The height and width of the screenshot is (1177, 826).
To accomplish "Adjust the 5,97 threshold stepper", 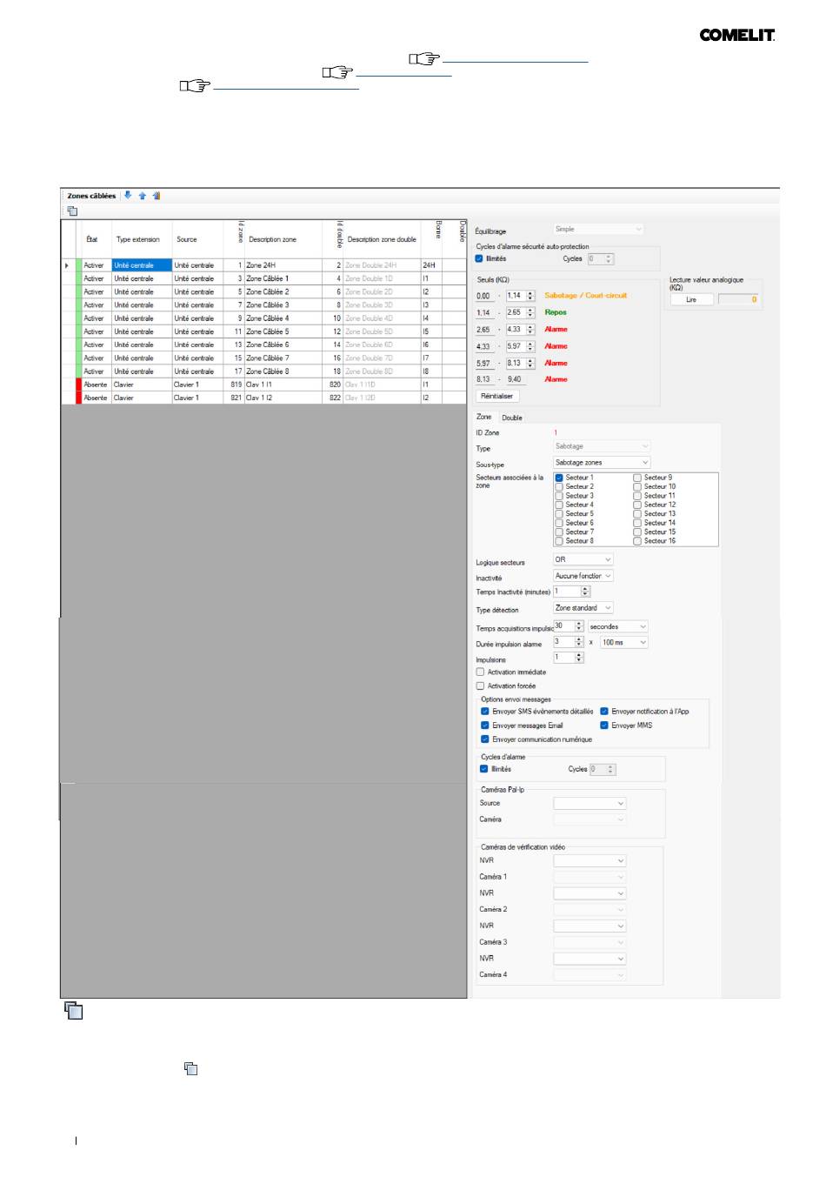I will coord(530,346).
